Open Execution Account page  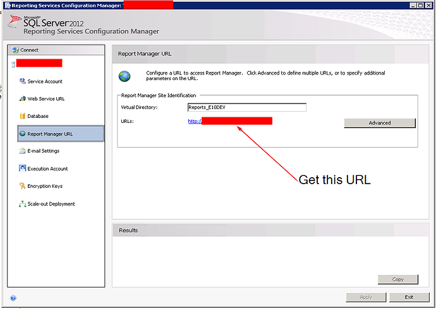[47, 168]
